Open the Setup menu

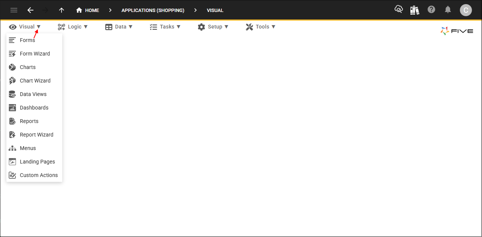213,27
